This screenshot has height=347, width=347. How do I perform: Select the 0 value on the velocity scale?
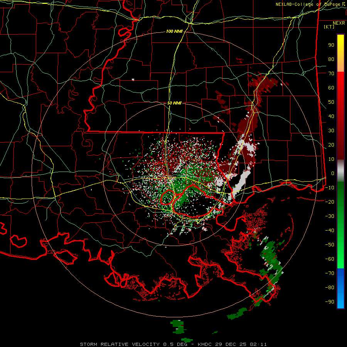click(333, 173)
